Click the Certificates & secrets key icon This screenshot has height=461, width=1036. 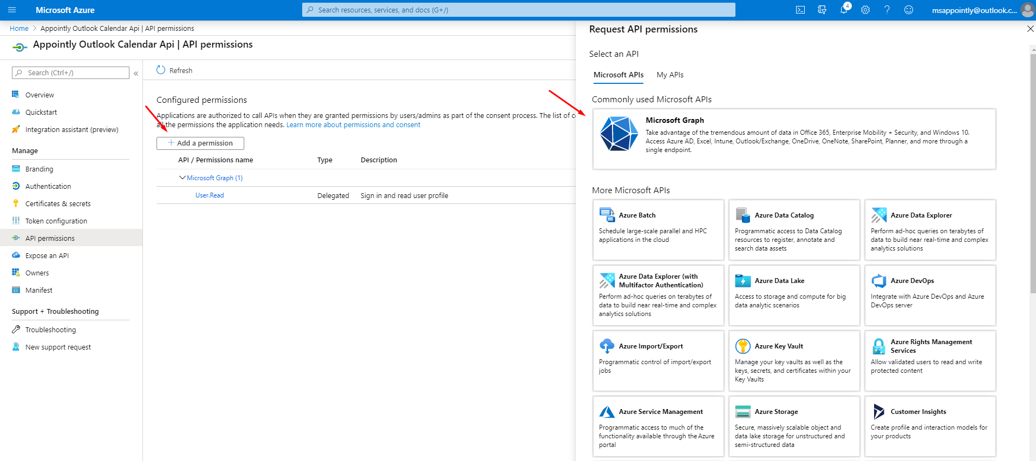tap(16, 203)
